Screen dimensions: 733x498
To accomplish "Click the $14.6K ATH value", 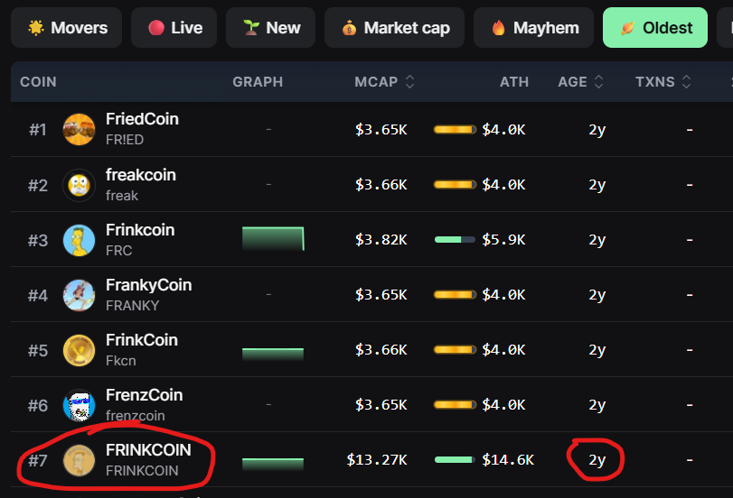I will [508, 460].
